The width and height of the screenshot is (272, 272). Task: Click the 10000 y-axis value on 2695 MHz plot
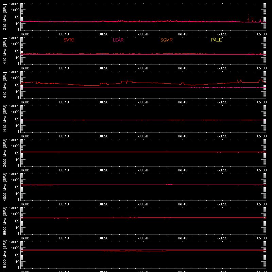pyautogui.click(x=14, y=140)
